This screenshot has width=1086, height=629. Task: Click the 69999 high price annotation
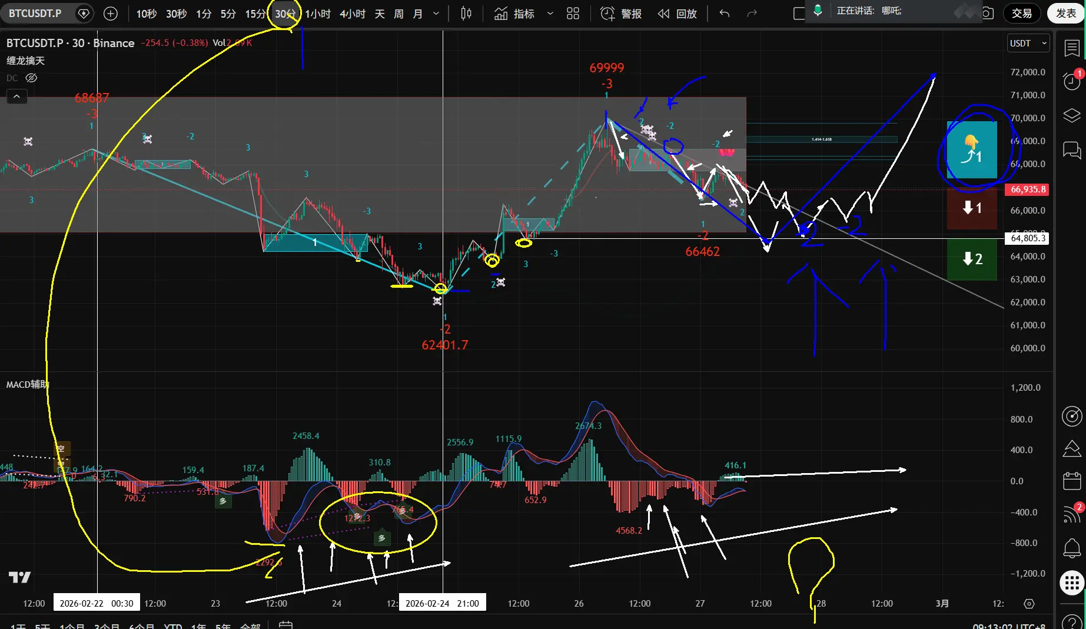point(607,68)
